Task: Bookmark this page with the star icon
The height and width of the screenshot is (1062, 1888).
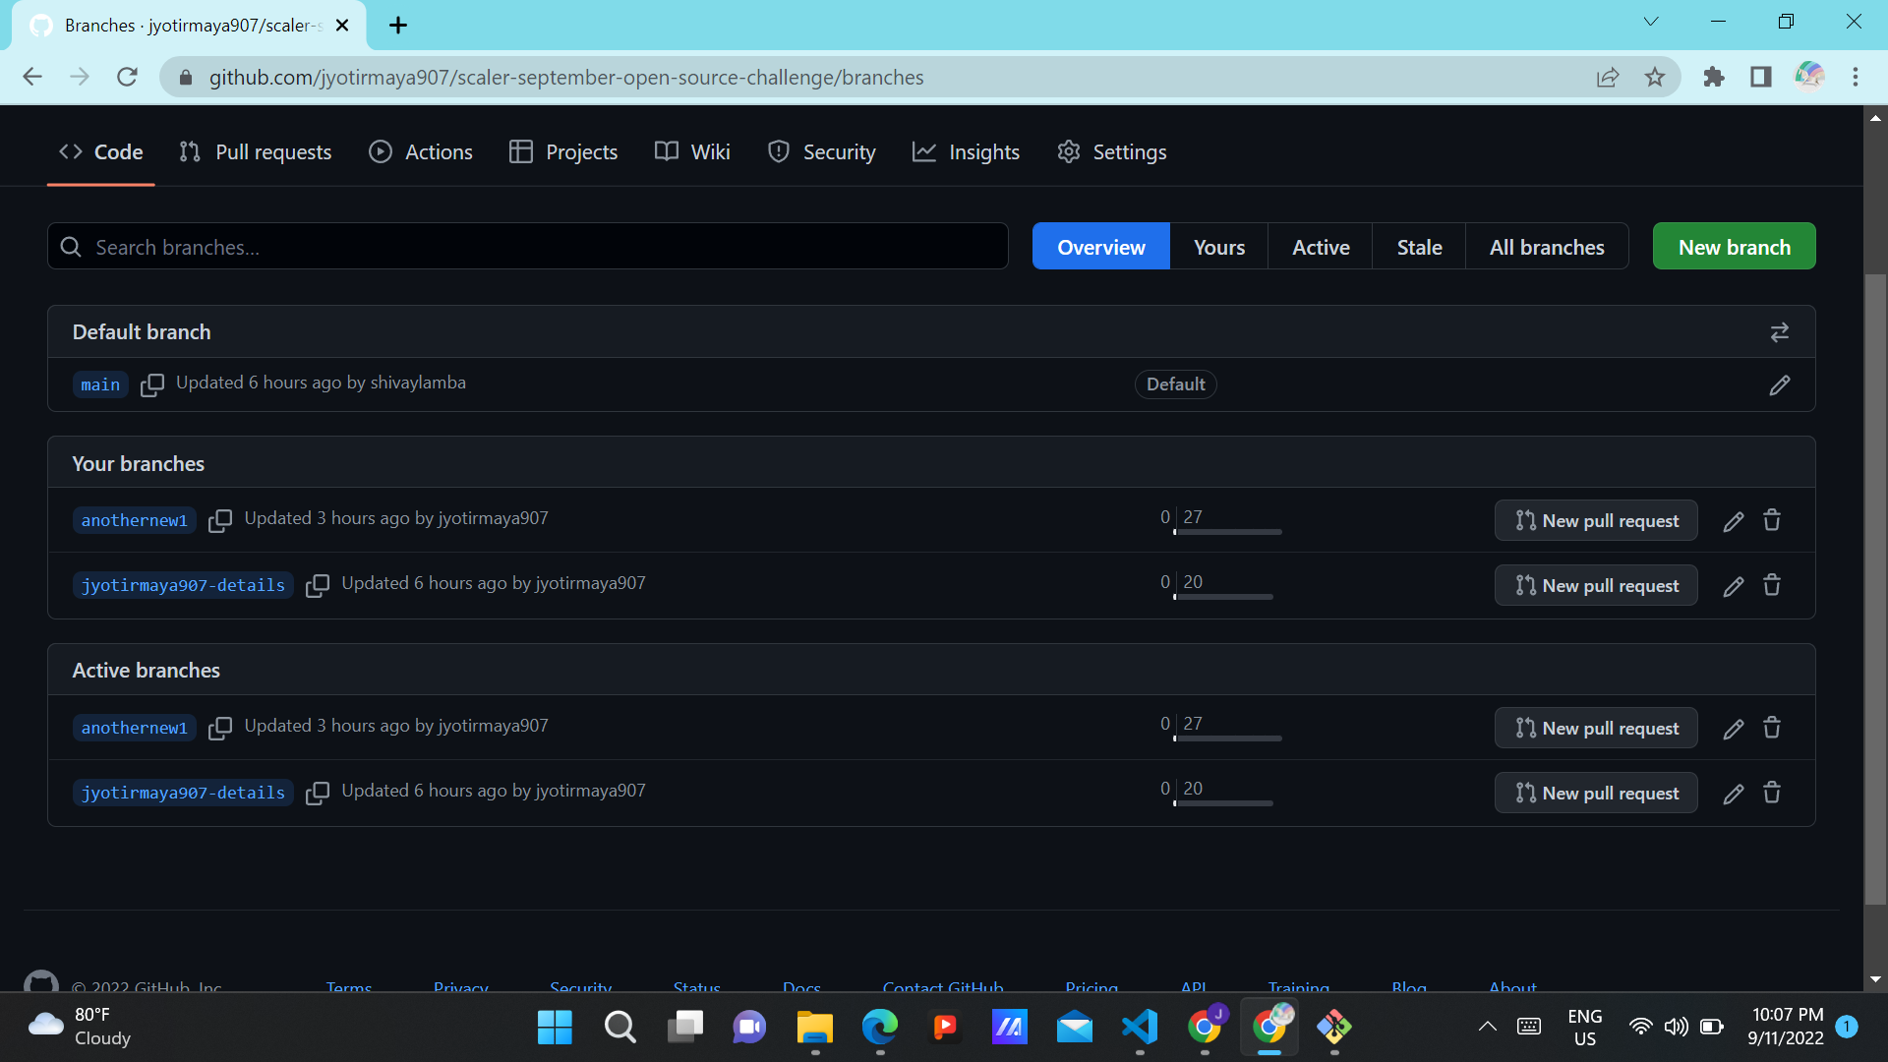Action: tap(1655, 77)
